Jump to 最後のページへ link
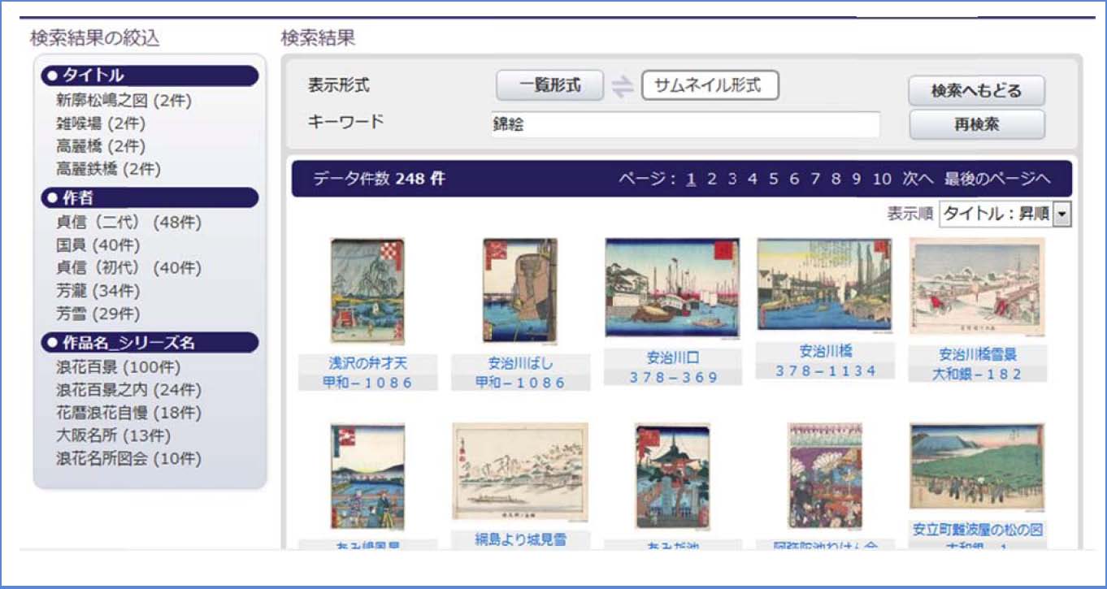1107x589 pixels. coord(997,179)
